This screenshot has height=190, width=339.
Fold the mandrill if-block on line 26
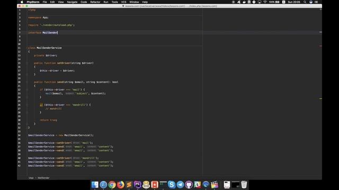point(27,105)
